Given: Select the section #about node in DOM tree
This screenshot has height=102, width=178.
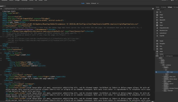Looking at the screenshot, I should pos(170,79).
